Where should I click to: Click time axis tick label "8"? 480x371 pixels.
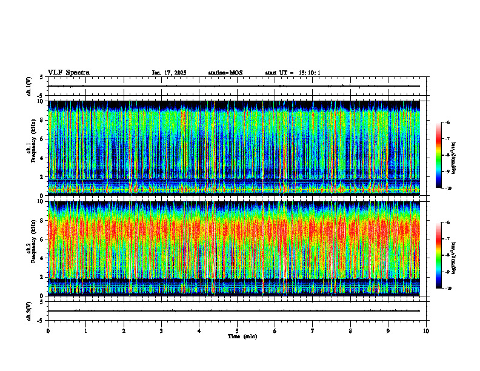[350, 331]
